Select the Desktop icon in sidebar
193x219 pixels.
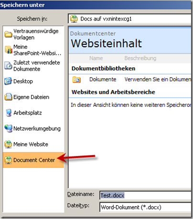(8, 81)
